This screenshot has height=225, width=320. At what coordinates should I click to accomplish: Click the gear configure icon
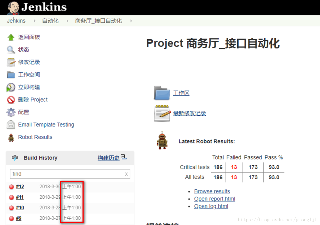pos(11,112)
